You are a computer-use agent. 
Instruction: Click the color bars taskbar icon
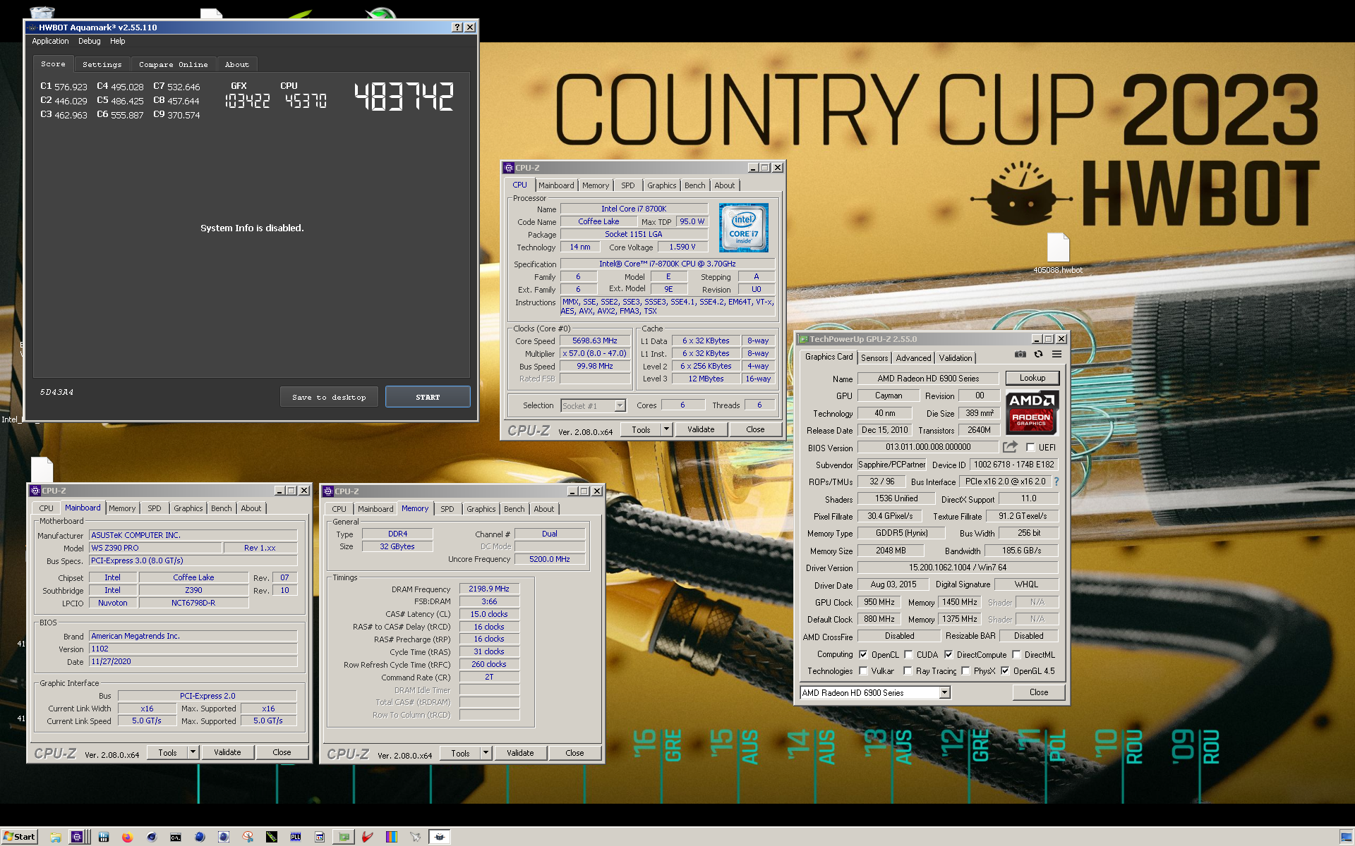pyautogui.click(x=392, y=837)
